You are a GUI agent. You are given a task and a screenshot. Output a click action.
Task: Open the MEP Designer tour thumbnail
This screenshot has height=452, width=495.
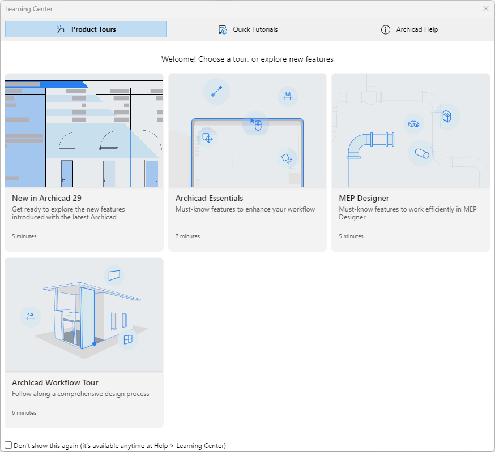click(411, 130)
